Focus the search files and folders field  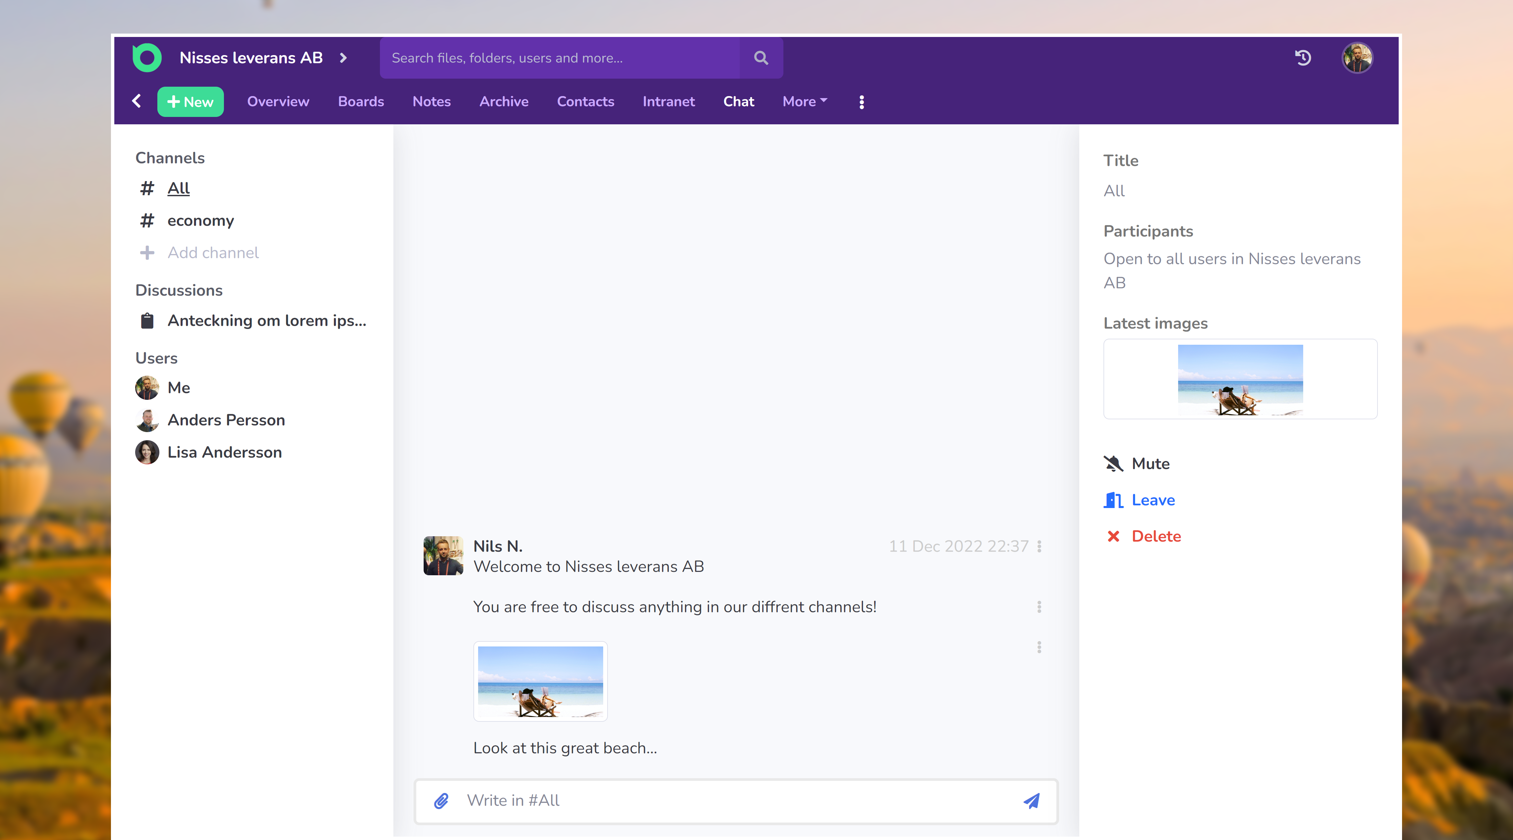tap(560, 57)
